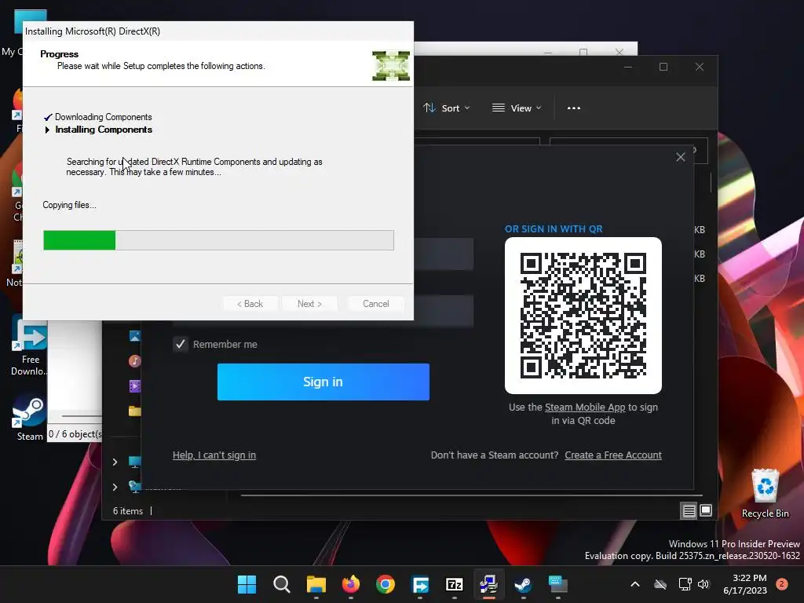The height and width of the screenshot is (603, 804).
Task: Open the yellow folder in Explorer sidebar
Action: 135,411
